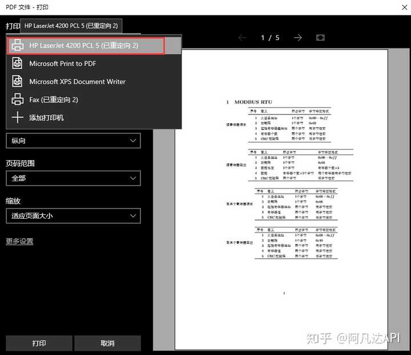Click the plus icon for adding printer

[x=17, y=117]
